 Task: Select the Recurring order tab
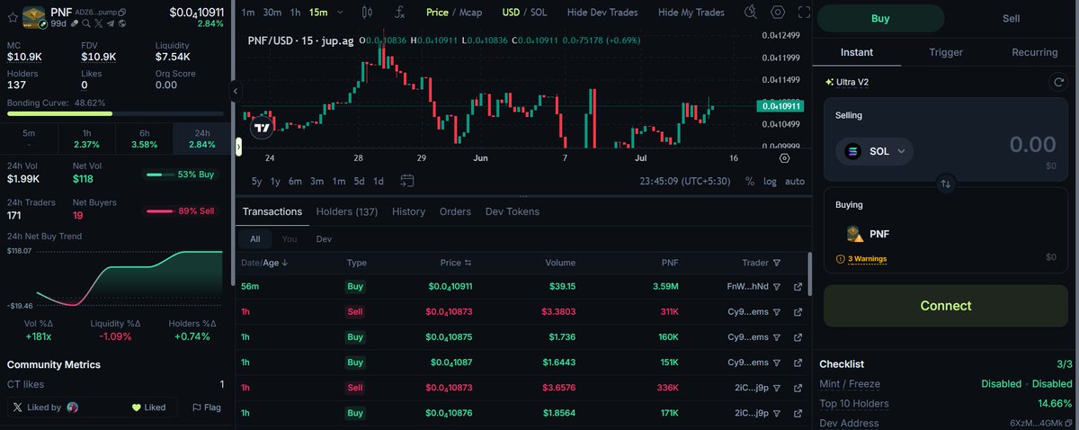tap(1034, 52)
